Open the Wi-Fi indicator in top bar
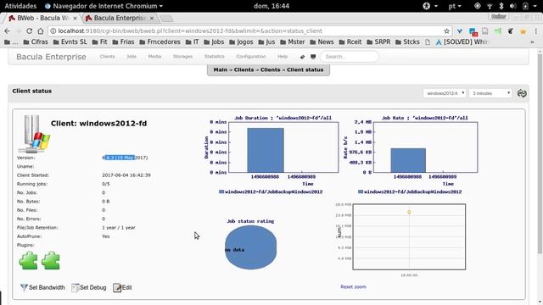This screenshot has width=543, height=305. click(490, 6)
